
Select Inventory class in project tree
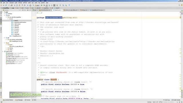coord(17,29)
